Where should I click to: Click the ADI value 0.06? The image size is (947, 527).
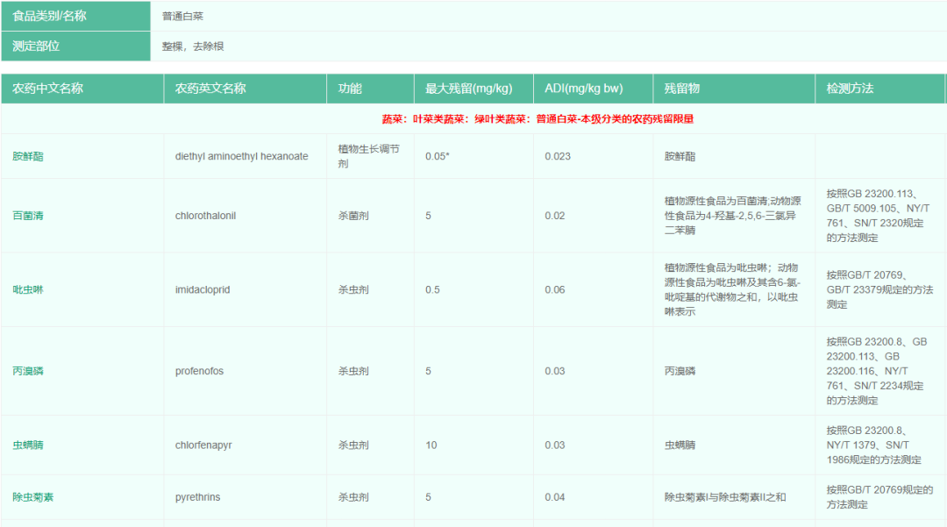point(555,289)
